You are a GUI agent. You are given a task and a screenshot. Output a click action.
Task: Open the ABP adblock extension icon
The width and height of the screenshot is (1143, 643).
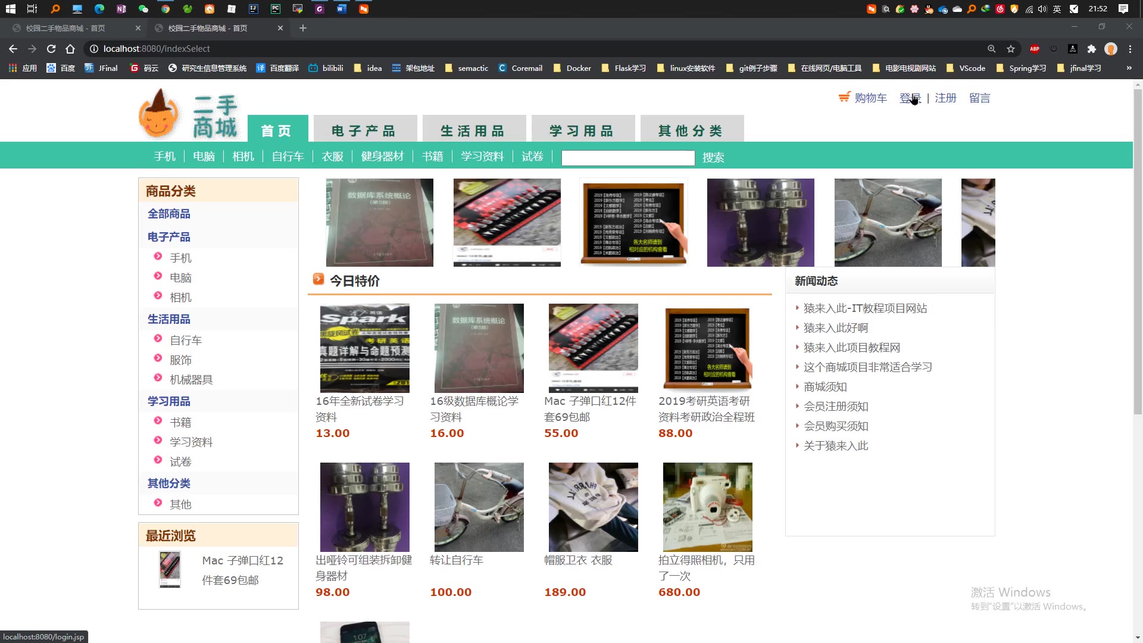tap(1035, 49)
